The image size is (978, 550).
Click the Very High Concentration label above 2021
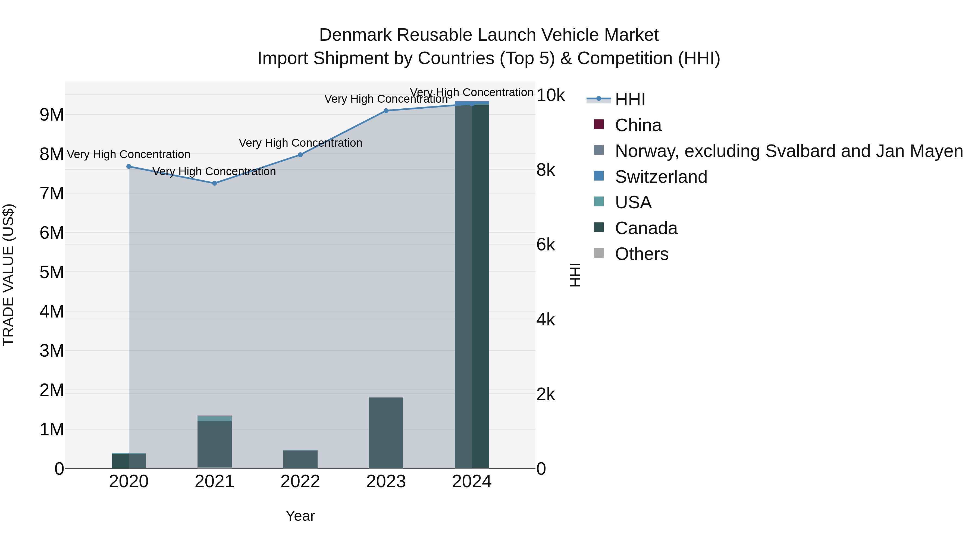[215, 172]
